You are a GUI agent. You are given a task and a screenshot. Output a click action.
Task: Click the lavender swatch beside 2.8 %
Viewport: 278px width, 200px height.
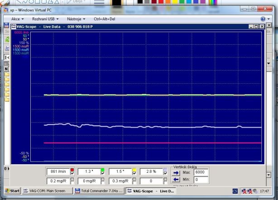(x=165, y=170)
